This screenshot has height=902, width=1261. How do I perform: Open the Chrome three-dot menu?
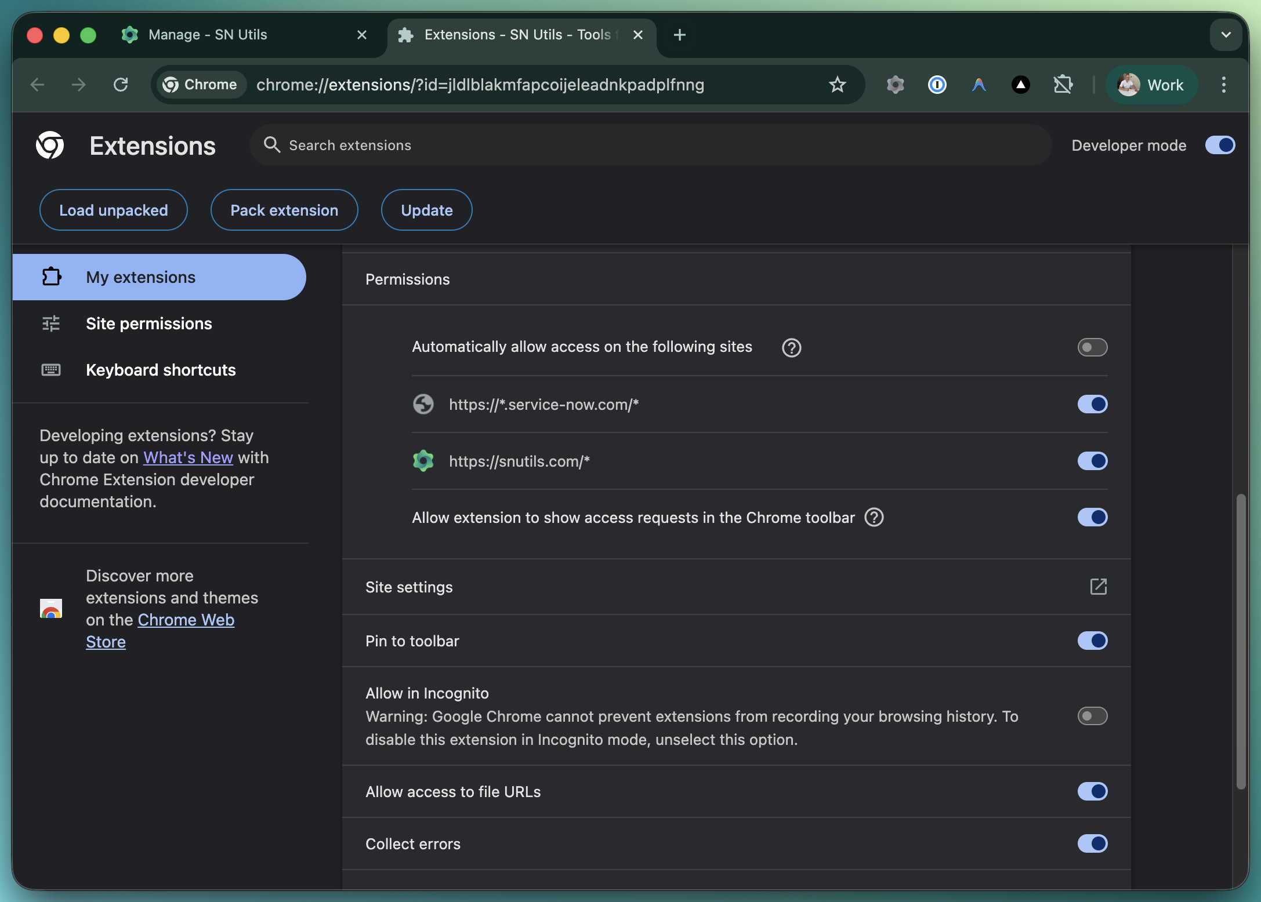[x=1223, y=85]
